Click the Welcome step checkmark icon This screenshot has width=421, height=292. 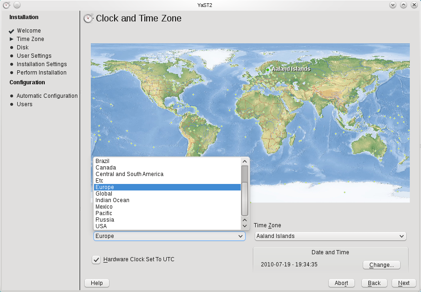click(12, 31)
